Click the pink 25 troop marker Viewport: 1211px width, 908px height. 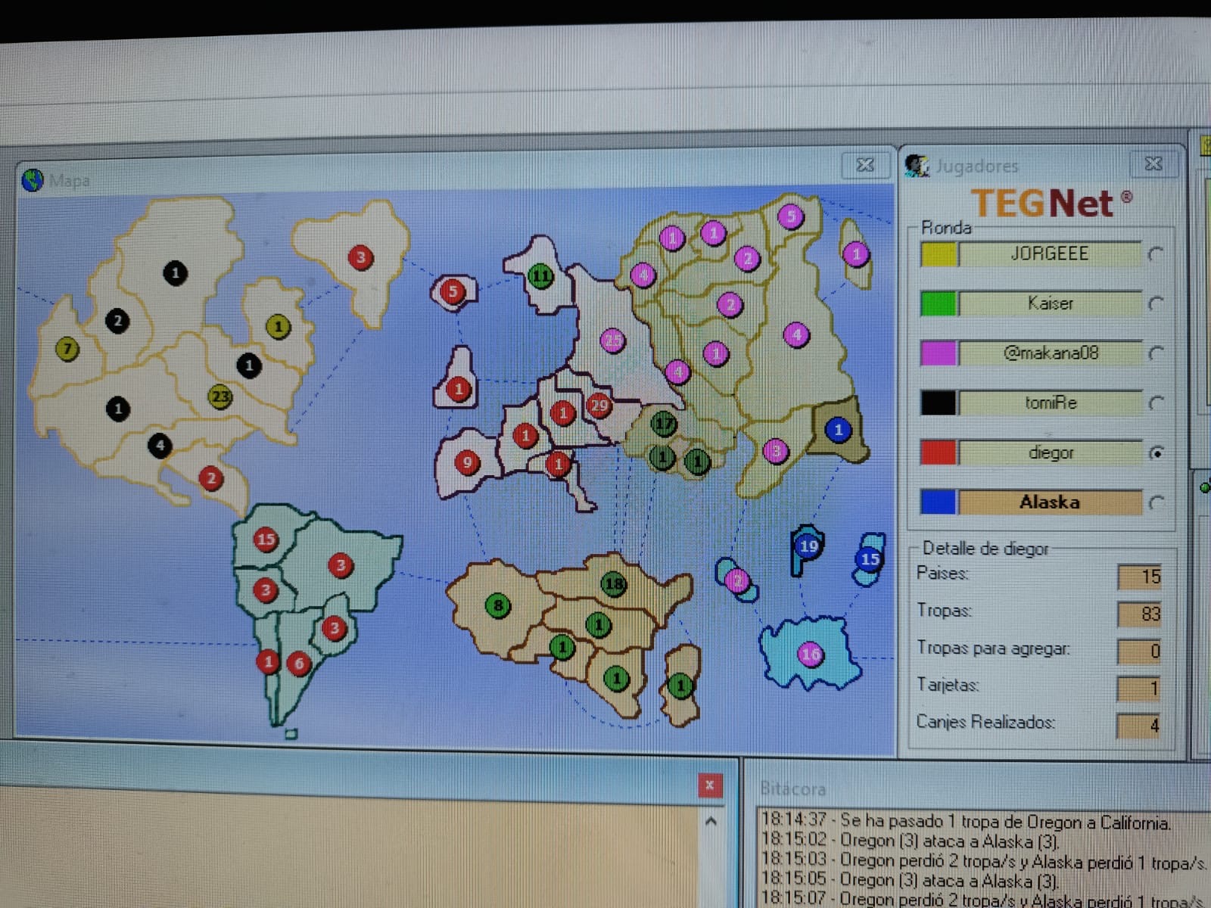(613, 340)
